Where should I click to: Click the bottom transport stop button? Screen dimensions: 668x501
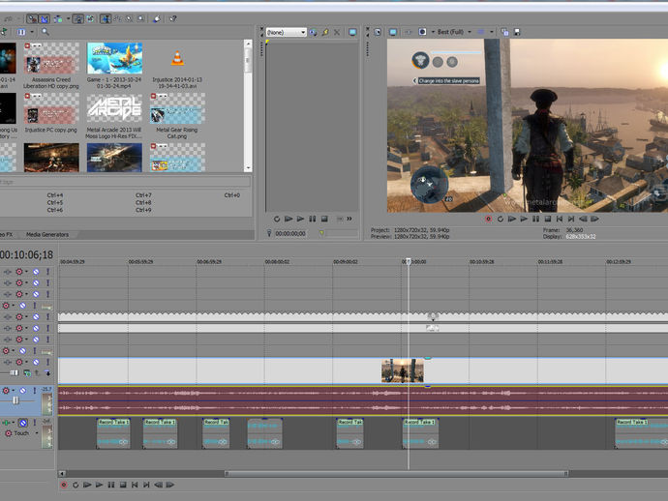coord(123,485)
